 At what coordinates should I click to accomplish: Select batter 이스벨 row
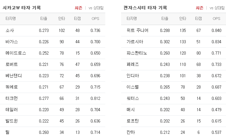point(173,87)
